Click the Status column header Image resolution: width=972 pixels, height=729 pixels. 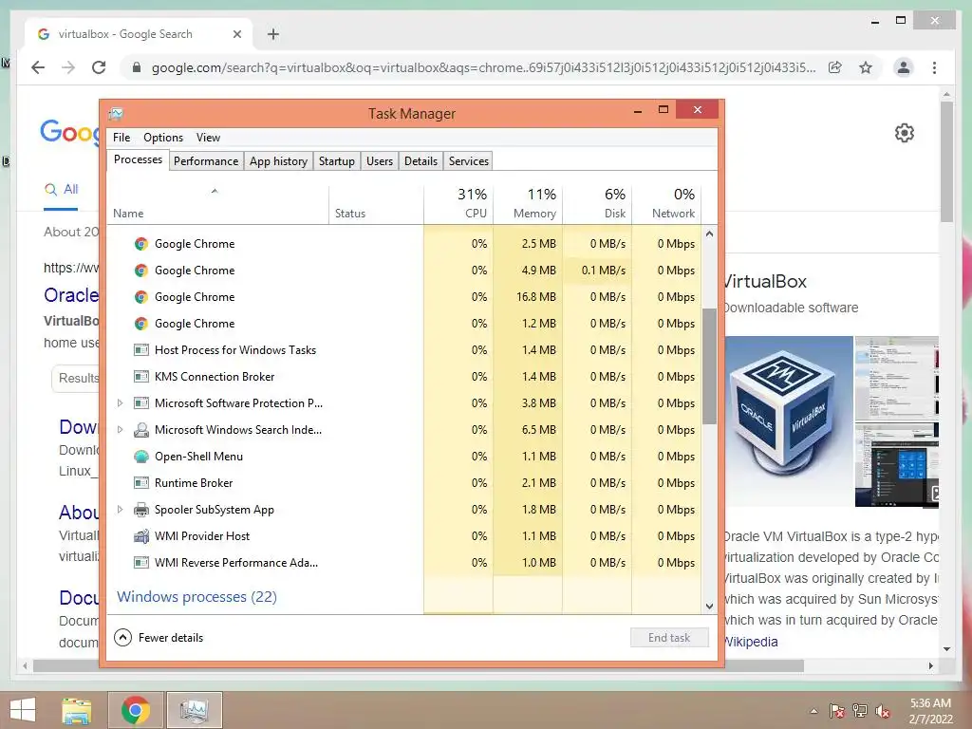(x=376, y=204)
